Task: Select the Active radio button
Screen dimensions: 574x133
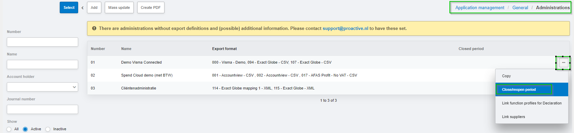Action: [x=25, y=129]
